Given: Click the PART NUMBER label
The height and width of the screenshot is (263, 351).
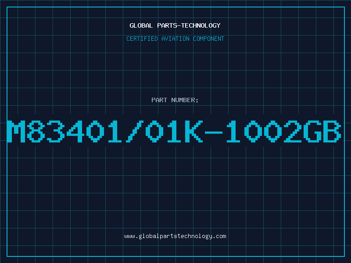Looking at the screenshot, I should 175,100.
